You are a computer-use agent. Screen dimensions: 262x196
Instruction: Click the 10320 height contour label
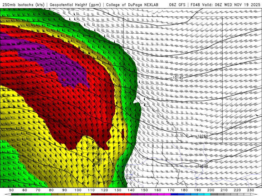pyautogui.click(x=203, y=166)
